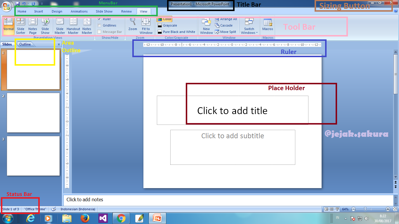Click Indonesian (Indonesia) language indicator
The width and height of the screenshot is (399, 224).
tap(78, 209)
